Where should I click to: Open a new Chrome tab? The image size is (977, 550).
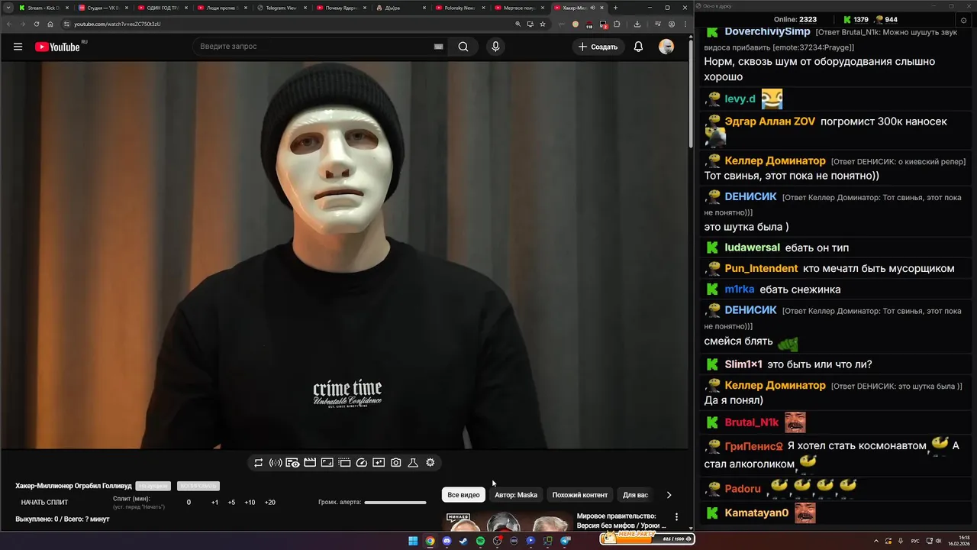pos(616,8)
